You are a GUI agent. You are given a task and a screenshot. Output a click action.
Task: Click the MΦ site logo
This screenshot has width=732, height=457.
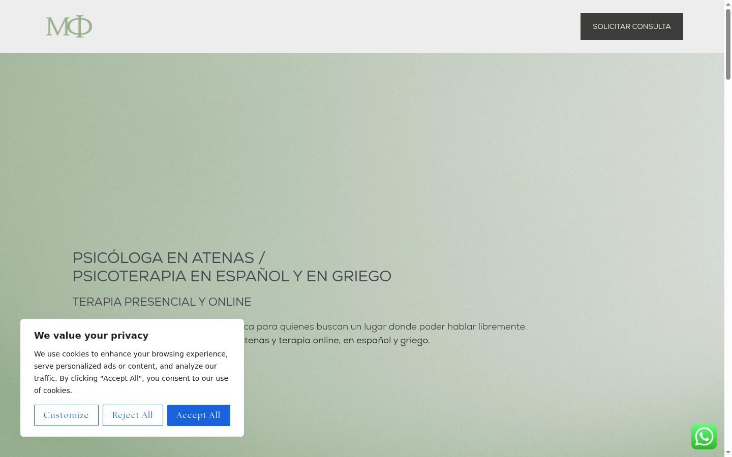(x=69, y=26)
